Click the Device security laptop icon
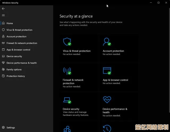The width and height of the screenshot is (170, 132). coord(66,100)
